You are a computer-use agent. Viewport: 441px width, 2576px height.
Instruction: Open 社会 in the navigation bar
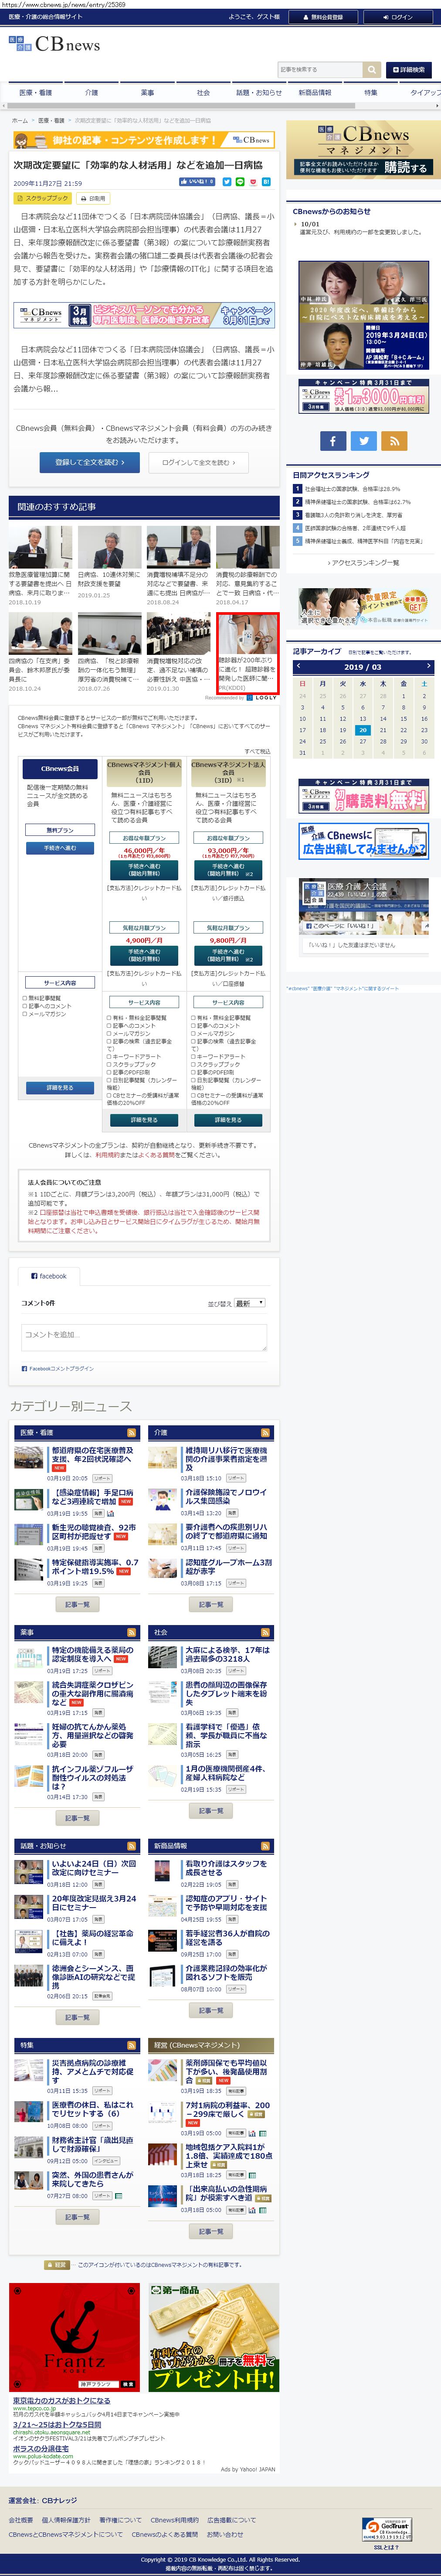coord(204,92)
